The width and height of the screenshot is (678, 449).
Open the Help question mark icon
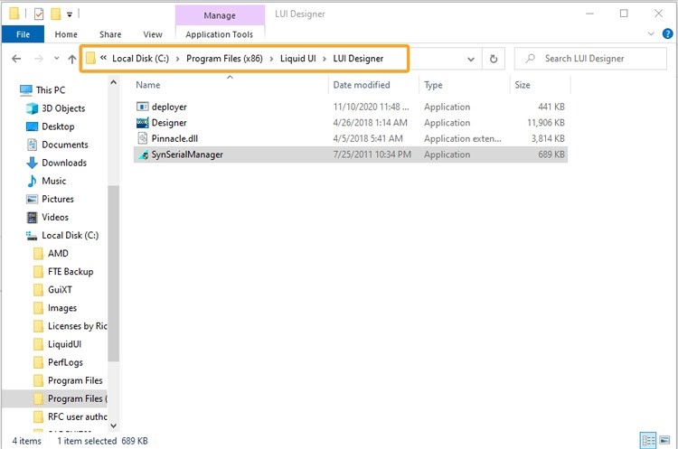(666, 34)
